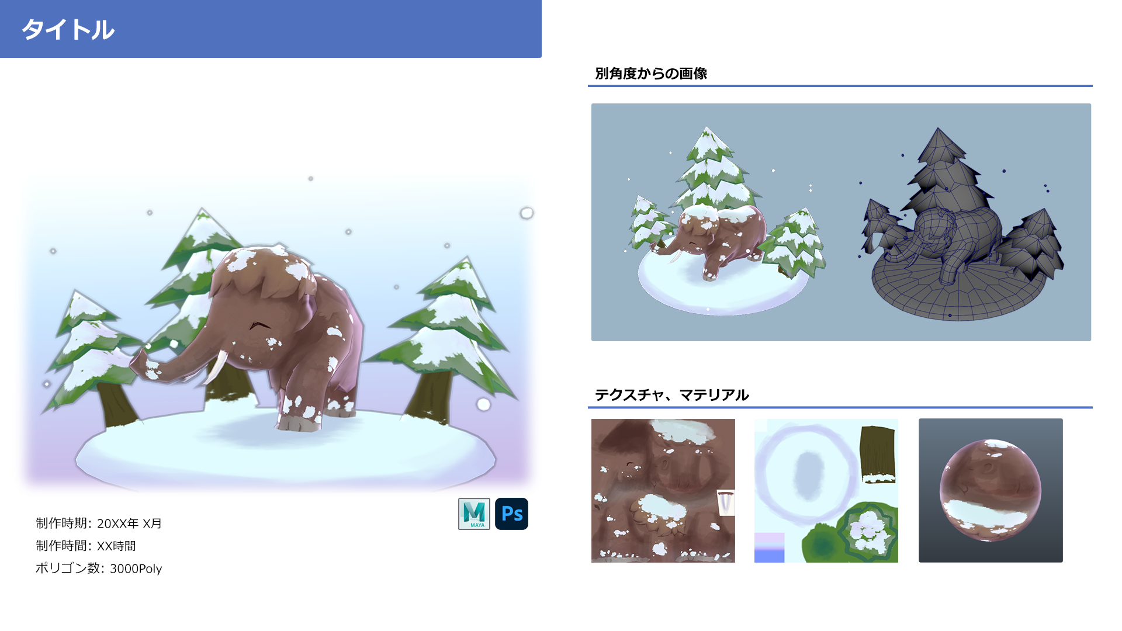
Task: Select the 別角度からの画像 section heading
Action: click(651, 74)
